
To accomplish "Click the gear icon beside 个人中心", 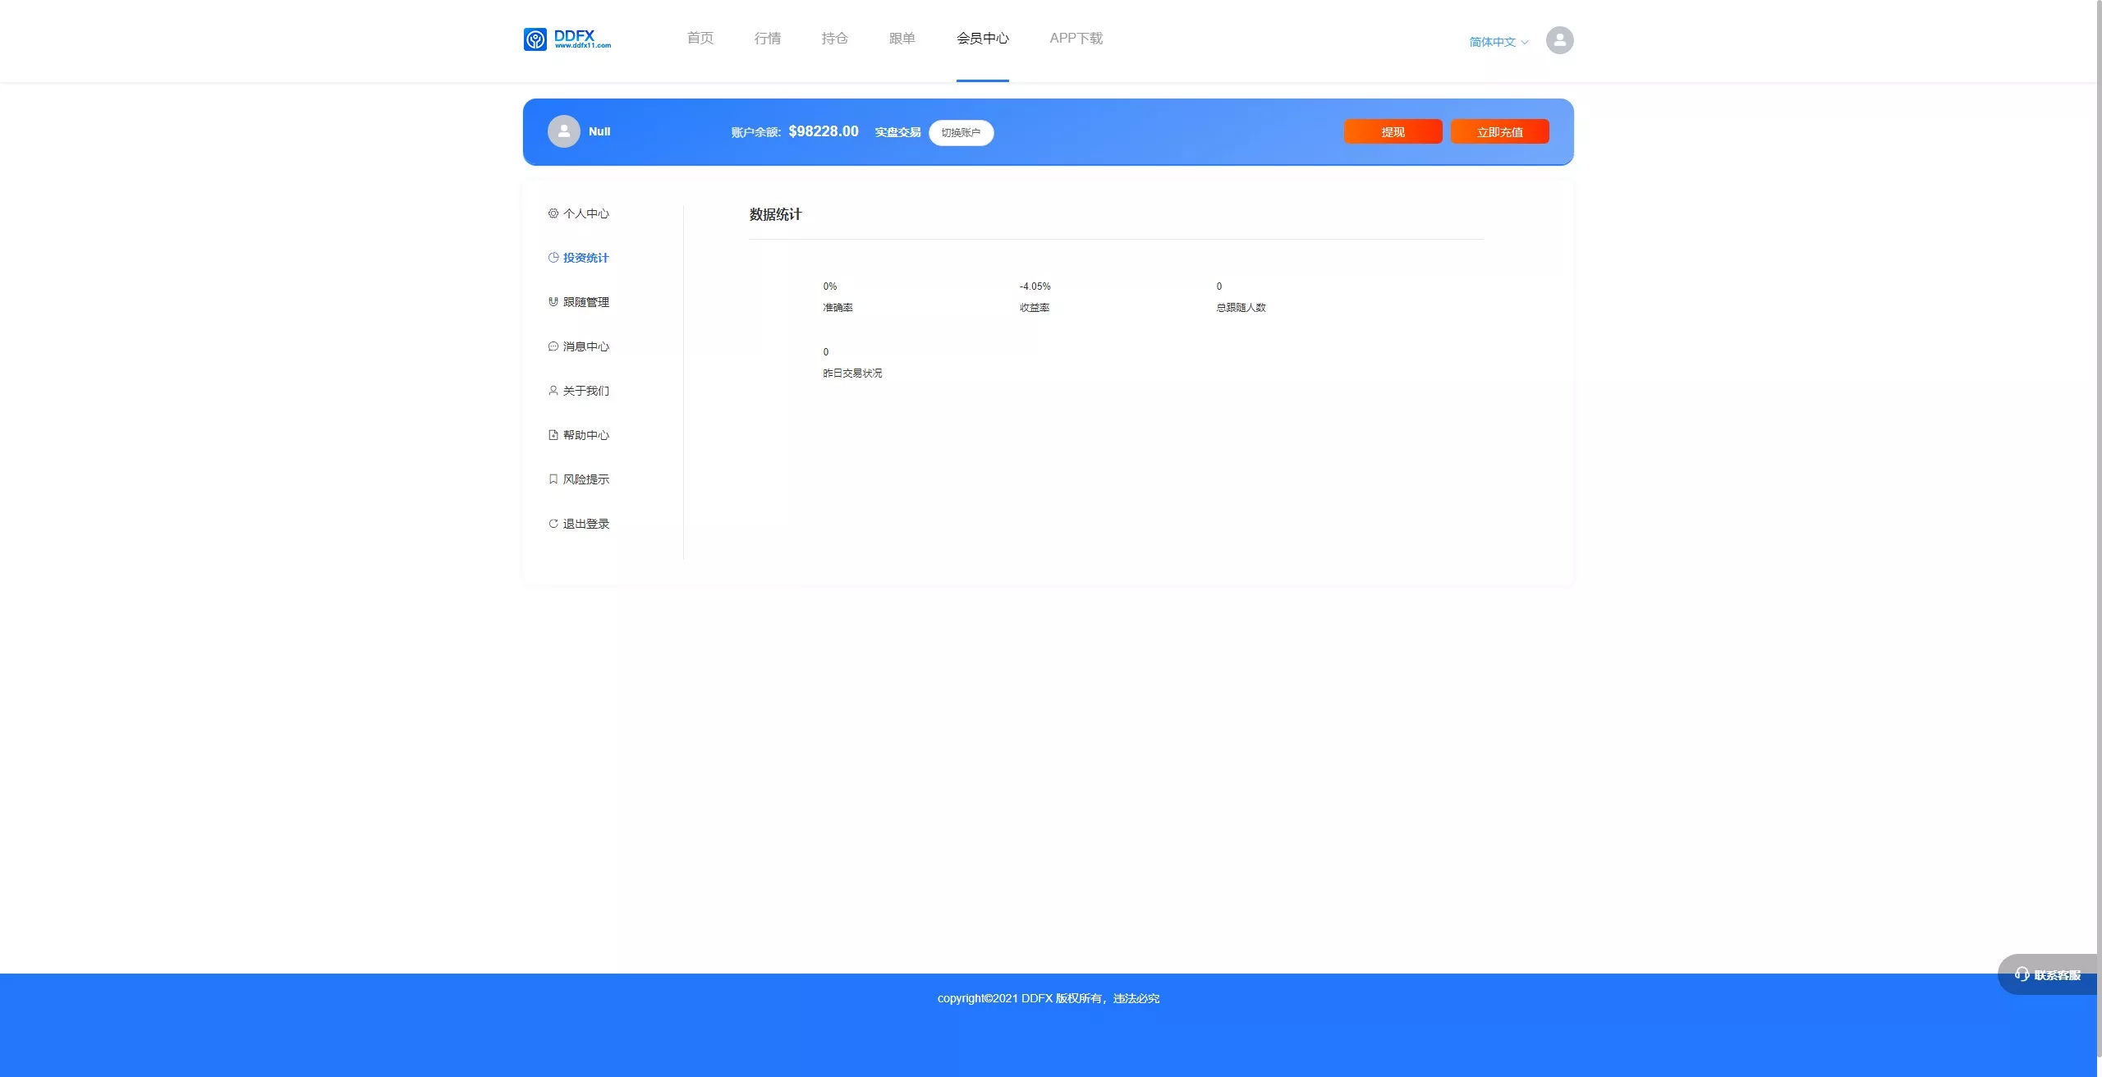I will tap(553, 213).
